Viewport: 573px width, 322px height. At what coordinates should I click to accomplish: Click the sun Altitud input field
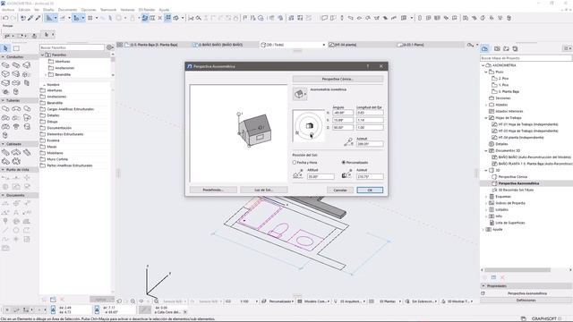click(x=321, y=177)
